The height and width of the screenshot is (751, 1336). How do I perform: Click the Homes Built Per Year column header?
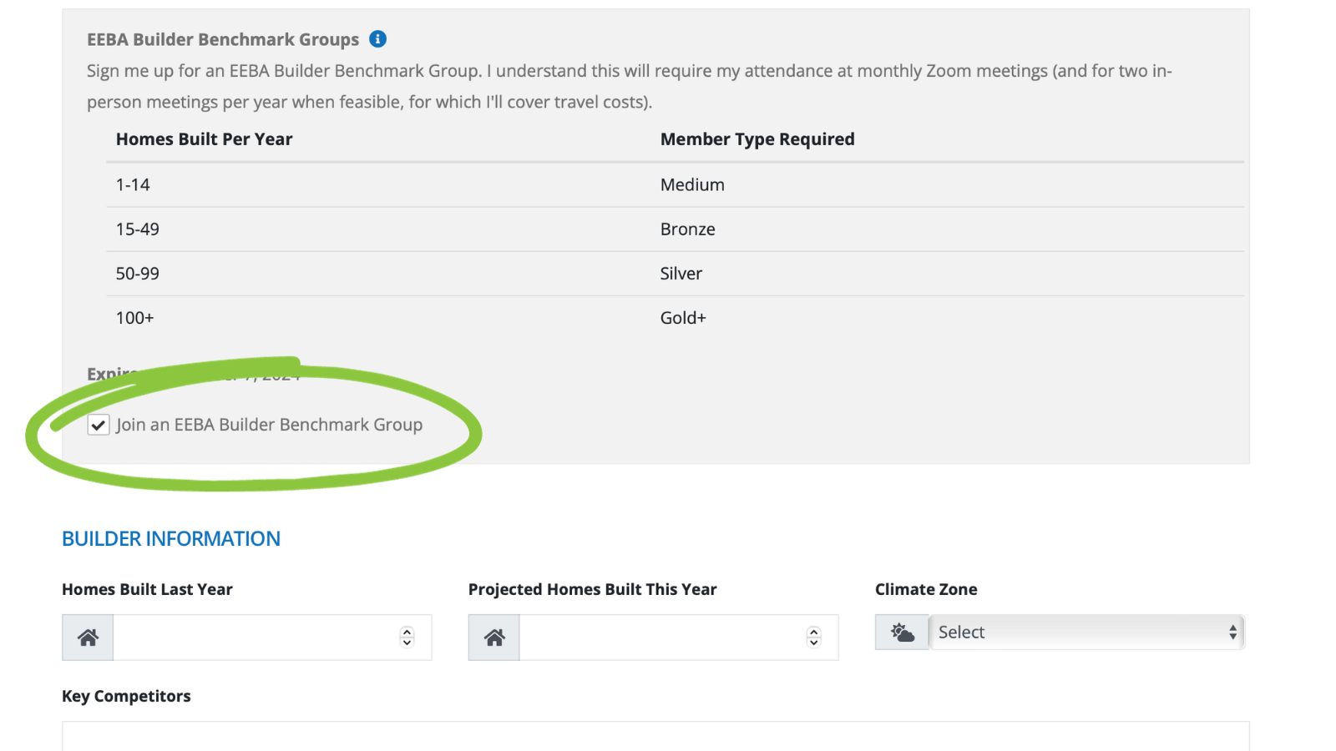click(204, 139)
